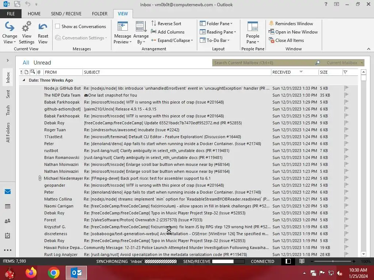Viewport: 374px width, 280px height.
Task: Open Current Mailbox scope dropdown
Action: 344,63
